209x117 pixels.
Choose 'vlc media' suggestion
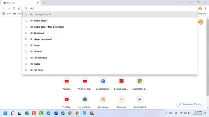click(x=110, y=64)
